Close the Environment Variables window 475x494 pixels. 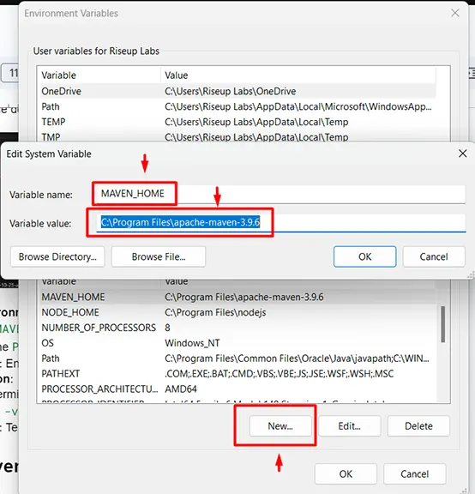coord(454,13)
